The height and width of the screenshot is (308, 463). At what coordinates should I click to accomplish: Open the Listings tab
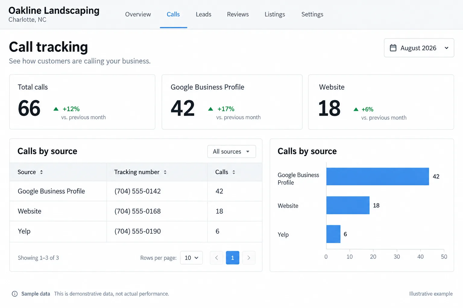coord(275,14)
